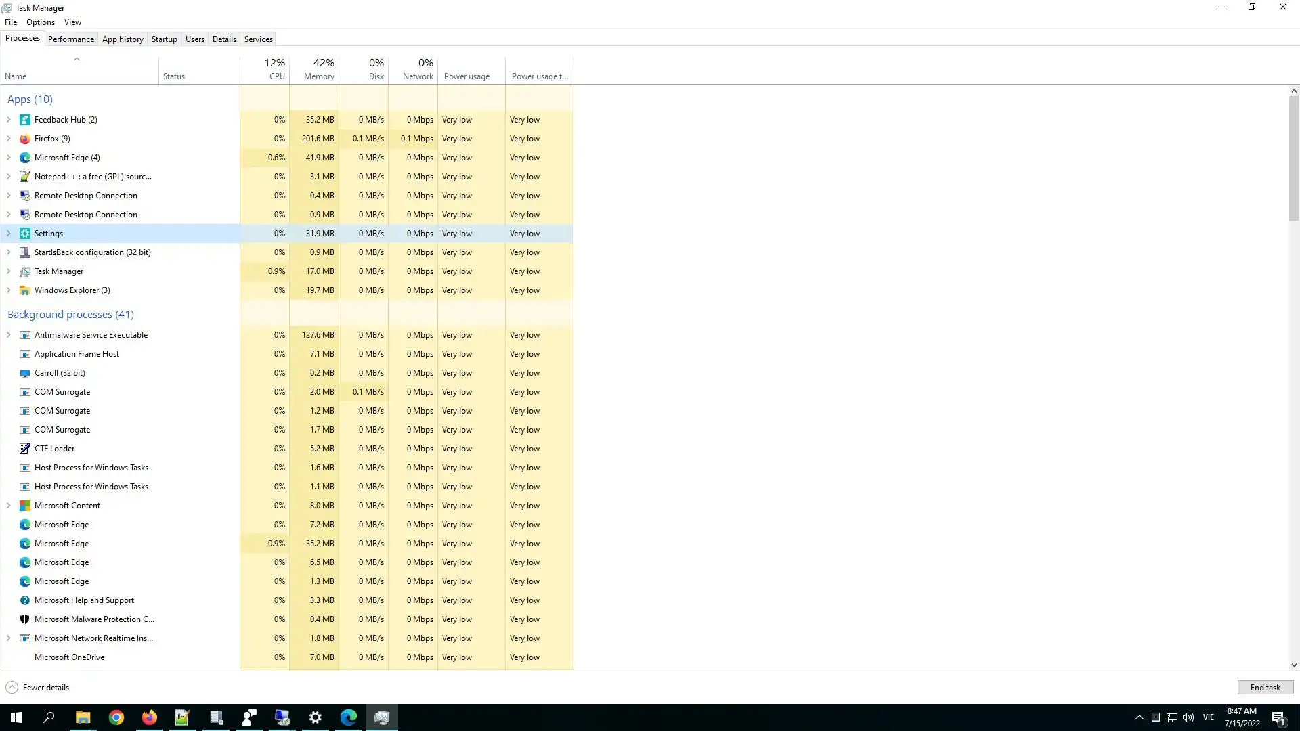Expand the Antimalware Service Executable entry
The image size is (1300, 731).
click(x=9, y=335)
